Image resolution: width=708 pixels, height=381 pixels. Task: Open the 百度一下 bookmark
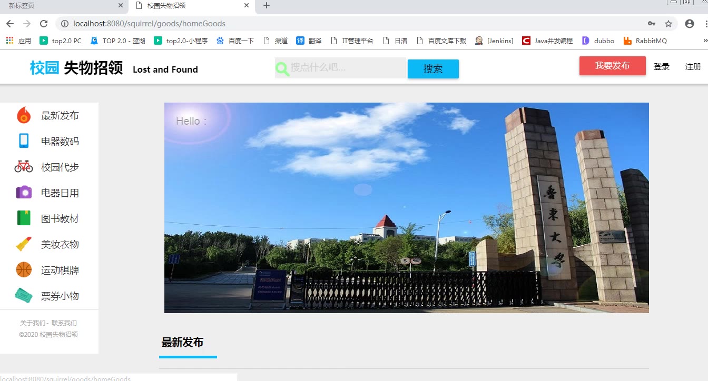point(235,41)
